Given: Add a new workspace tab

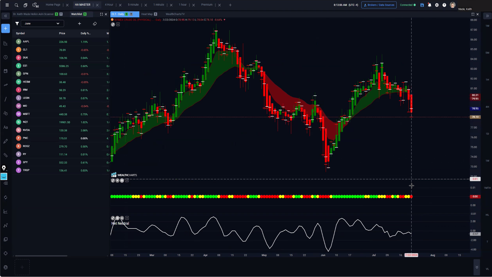Looking at the screenshot, I should click(x=230, y=5).
